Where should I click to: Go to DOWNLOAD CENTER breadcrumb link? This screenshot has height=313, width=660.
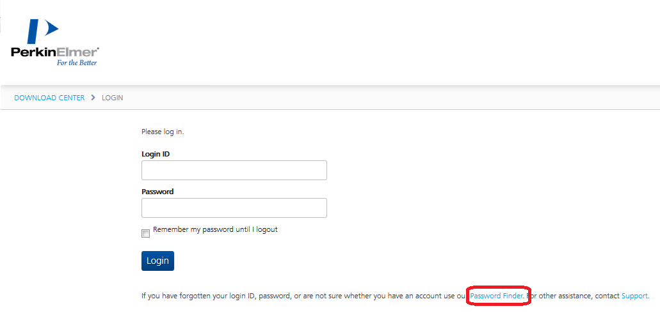point(49,98)
